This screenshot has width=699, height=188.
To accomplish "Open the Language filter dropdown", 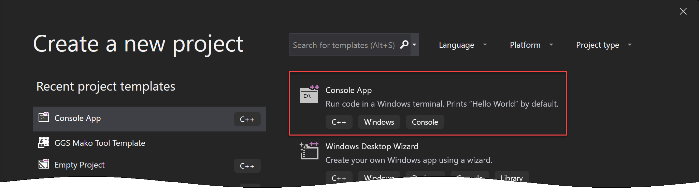I will (x=462, y=45).
